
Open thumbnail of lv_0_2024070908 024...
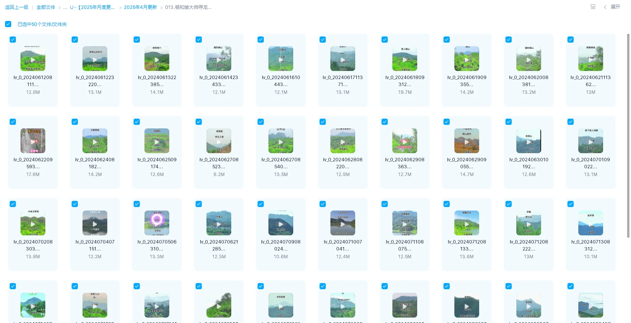tap(281, 223)
